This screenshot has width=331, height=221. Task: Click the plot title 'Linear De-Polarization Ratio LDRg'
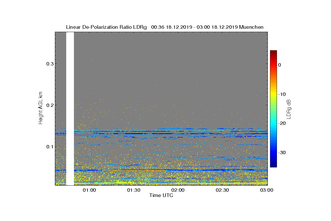click(x=107, y=27)
